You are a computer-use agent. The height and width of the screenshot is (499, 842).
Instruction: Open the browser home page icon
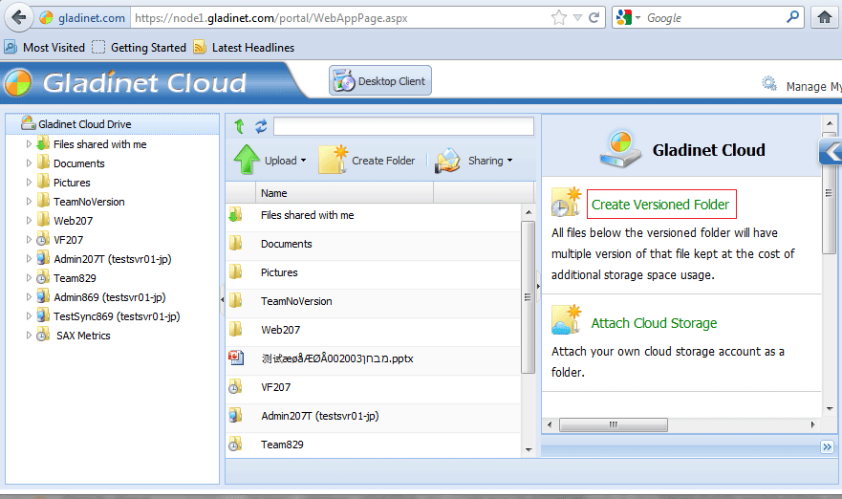[x=825, y=18]
